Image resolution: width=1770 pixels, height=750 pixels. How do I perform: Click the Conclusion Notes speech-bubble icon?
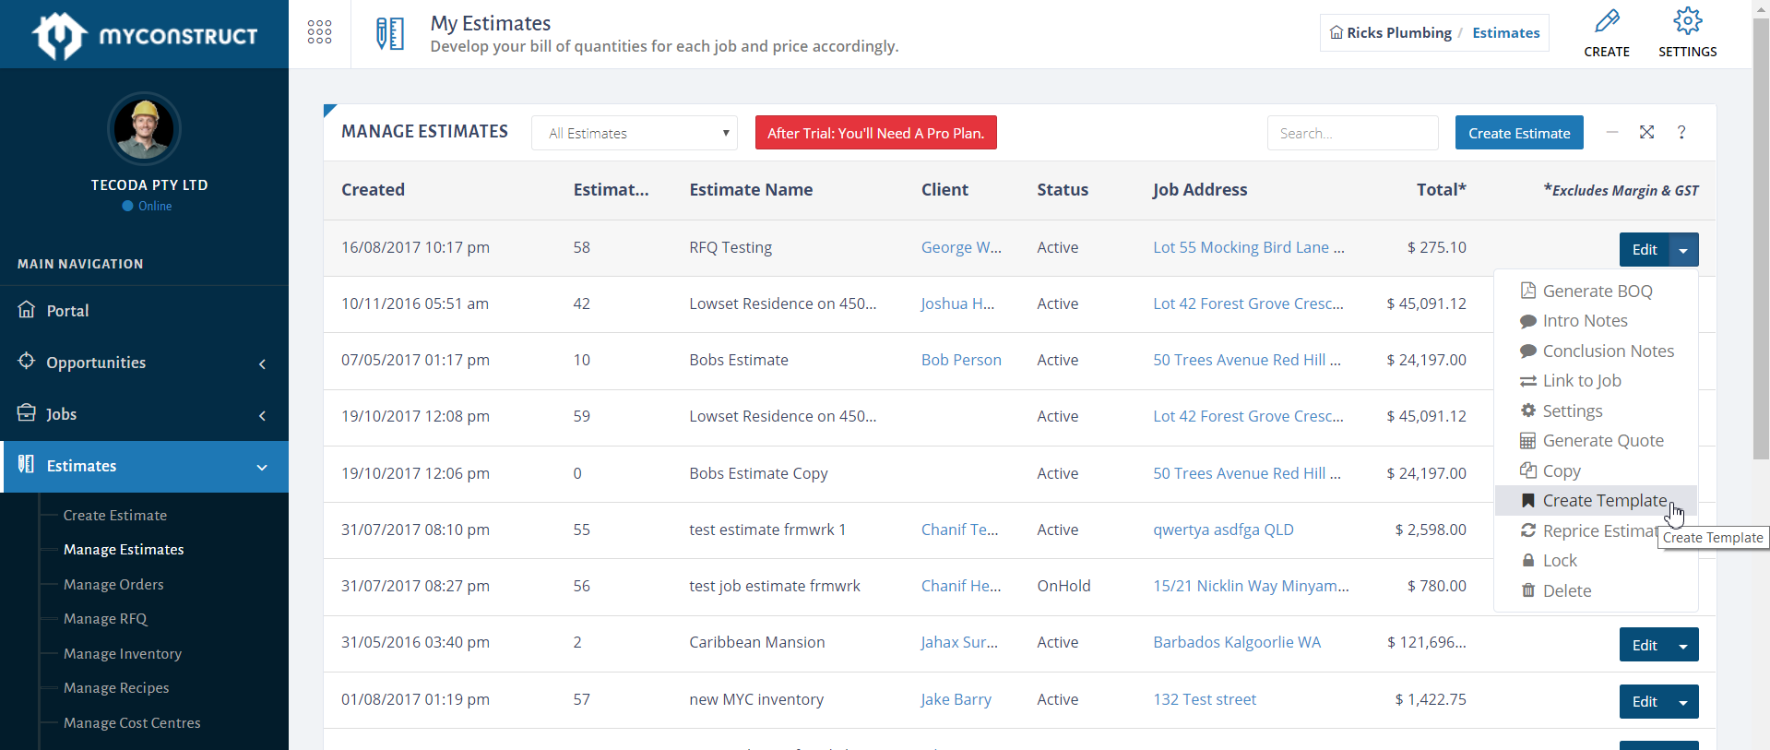(x=1527, y=351)
